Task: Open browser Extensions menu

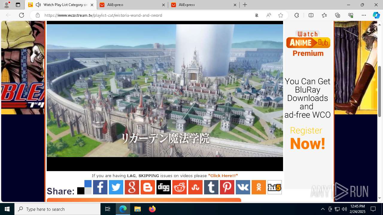Action: click(x=297, y=15)
